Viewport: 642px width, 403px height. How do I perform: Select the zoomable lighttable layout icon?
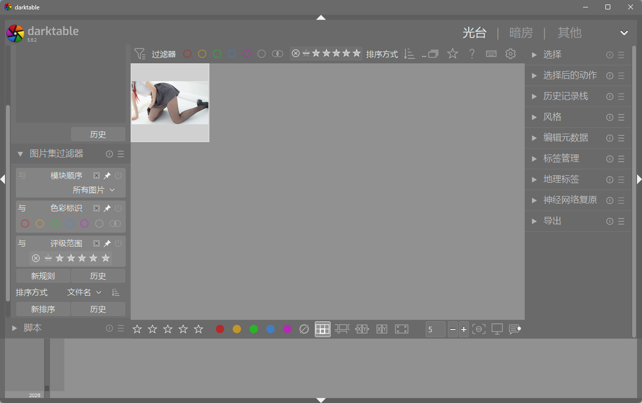tap(342, 329)
